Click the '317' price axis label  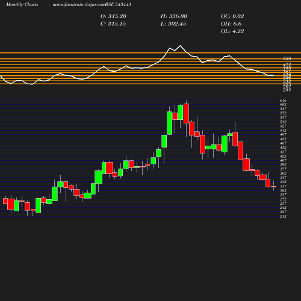click(283, 186)
